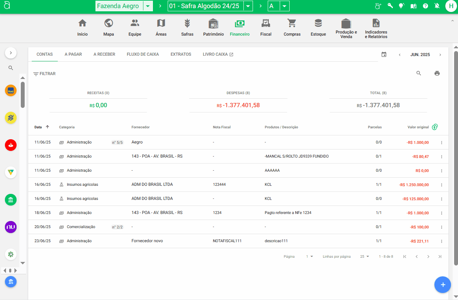
Task: Expand the Fazenda Aegro farm dropdown
Action: pos(148,6)
